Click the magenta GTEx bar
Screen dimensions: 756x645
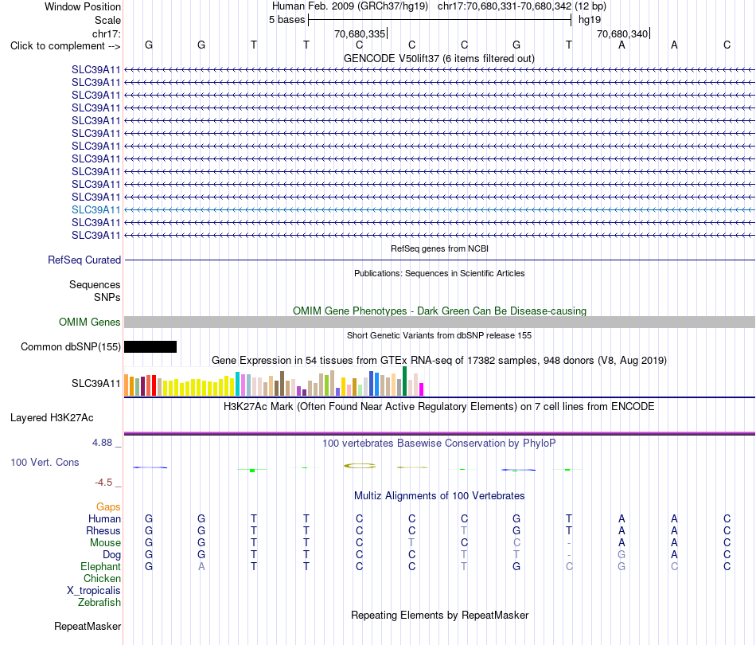click(x=422, y=389)
